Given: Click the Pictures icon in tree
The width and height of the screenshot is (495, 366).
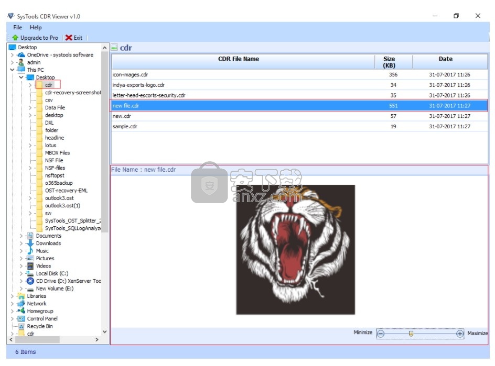Looking at the screenshot, I should (x=30, y=258).
